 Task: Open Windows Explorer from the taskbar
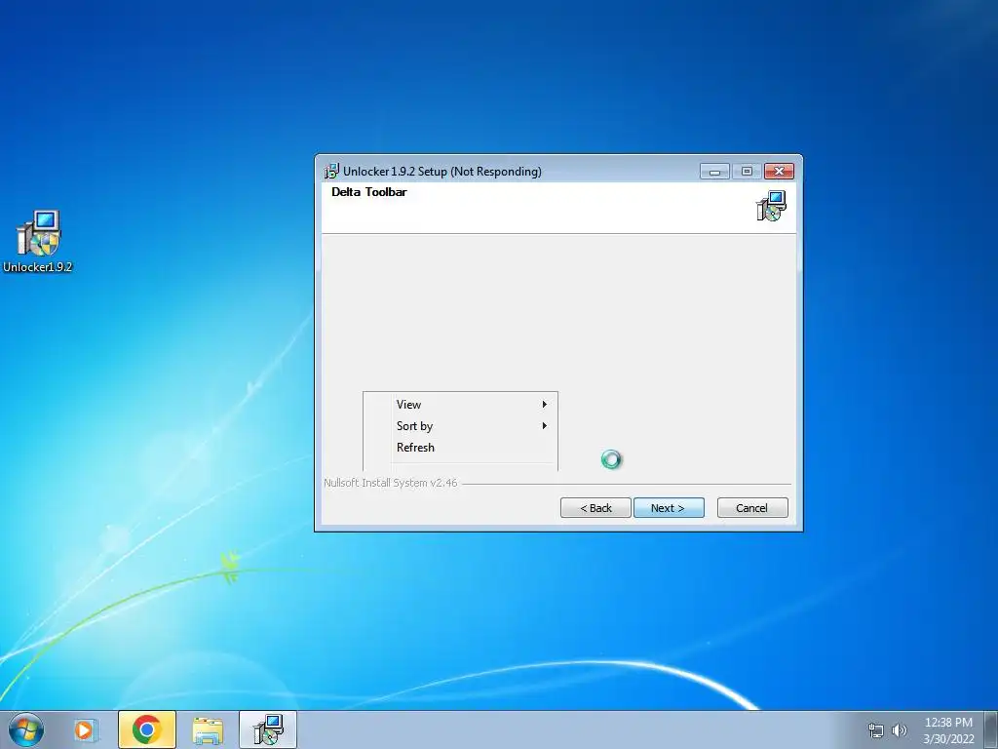[208, 729]
